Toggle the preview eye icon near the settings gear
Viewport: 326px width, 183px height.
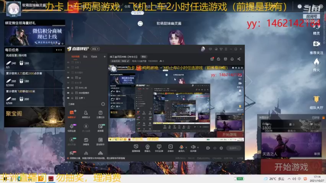click(215, 148)
